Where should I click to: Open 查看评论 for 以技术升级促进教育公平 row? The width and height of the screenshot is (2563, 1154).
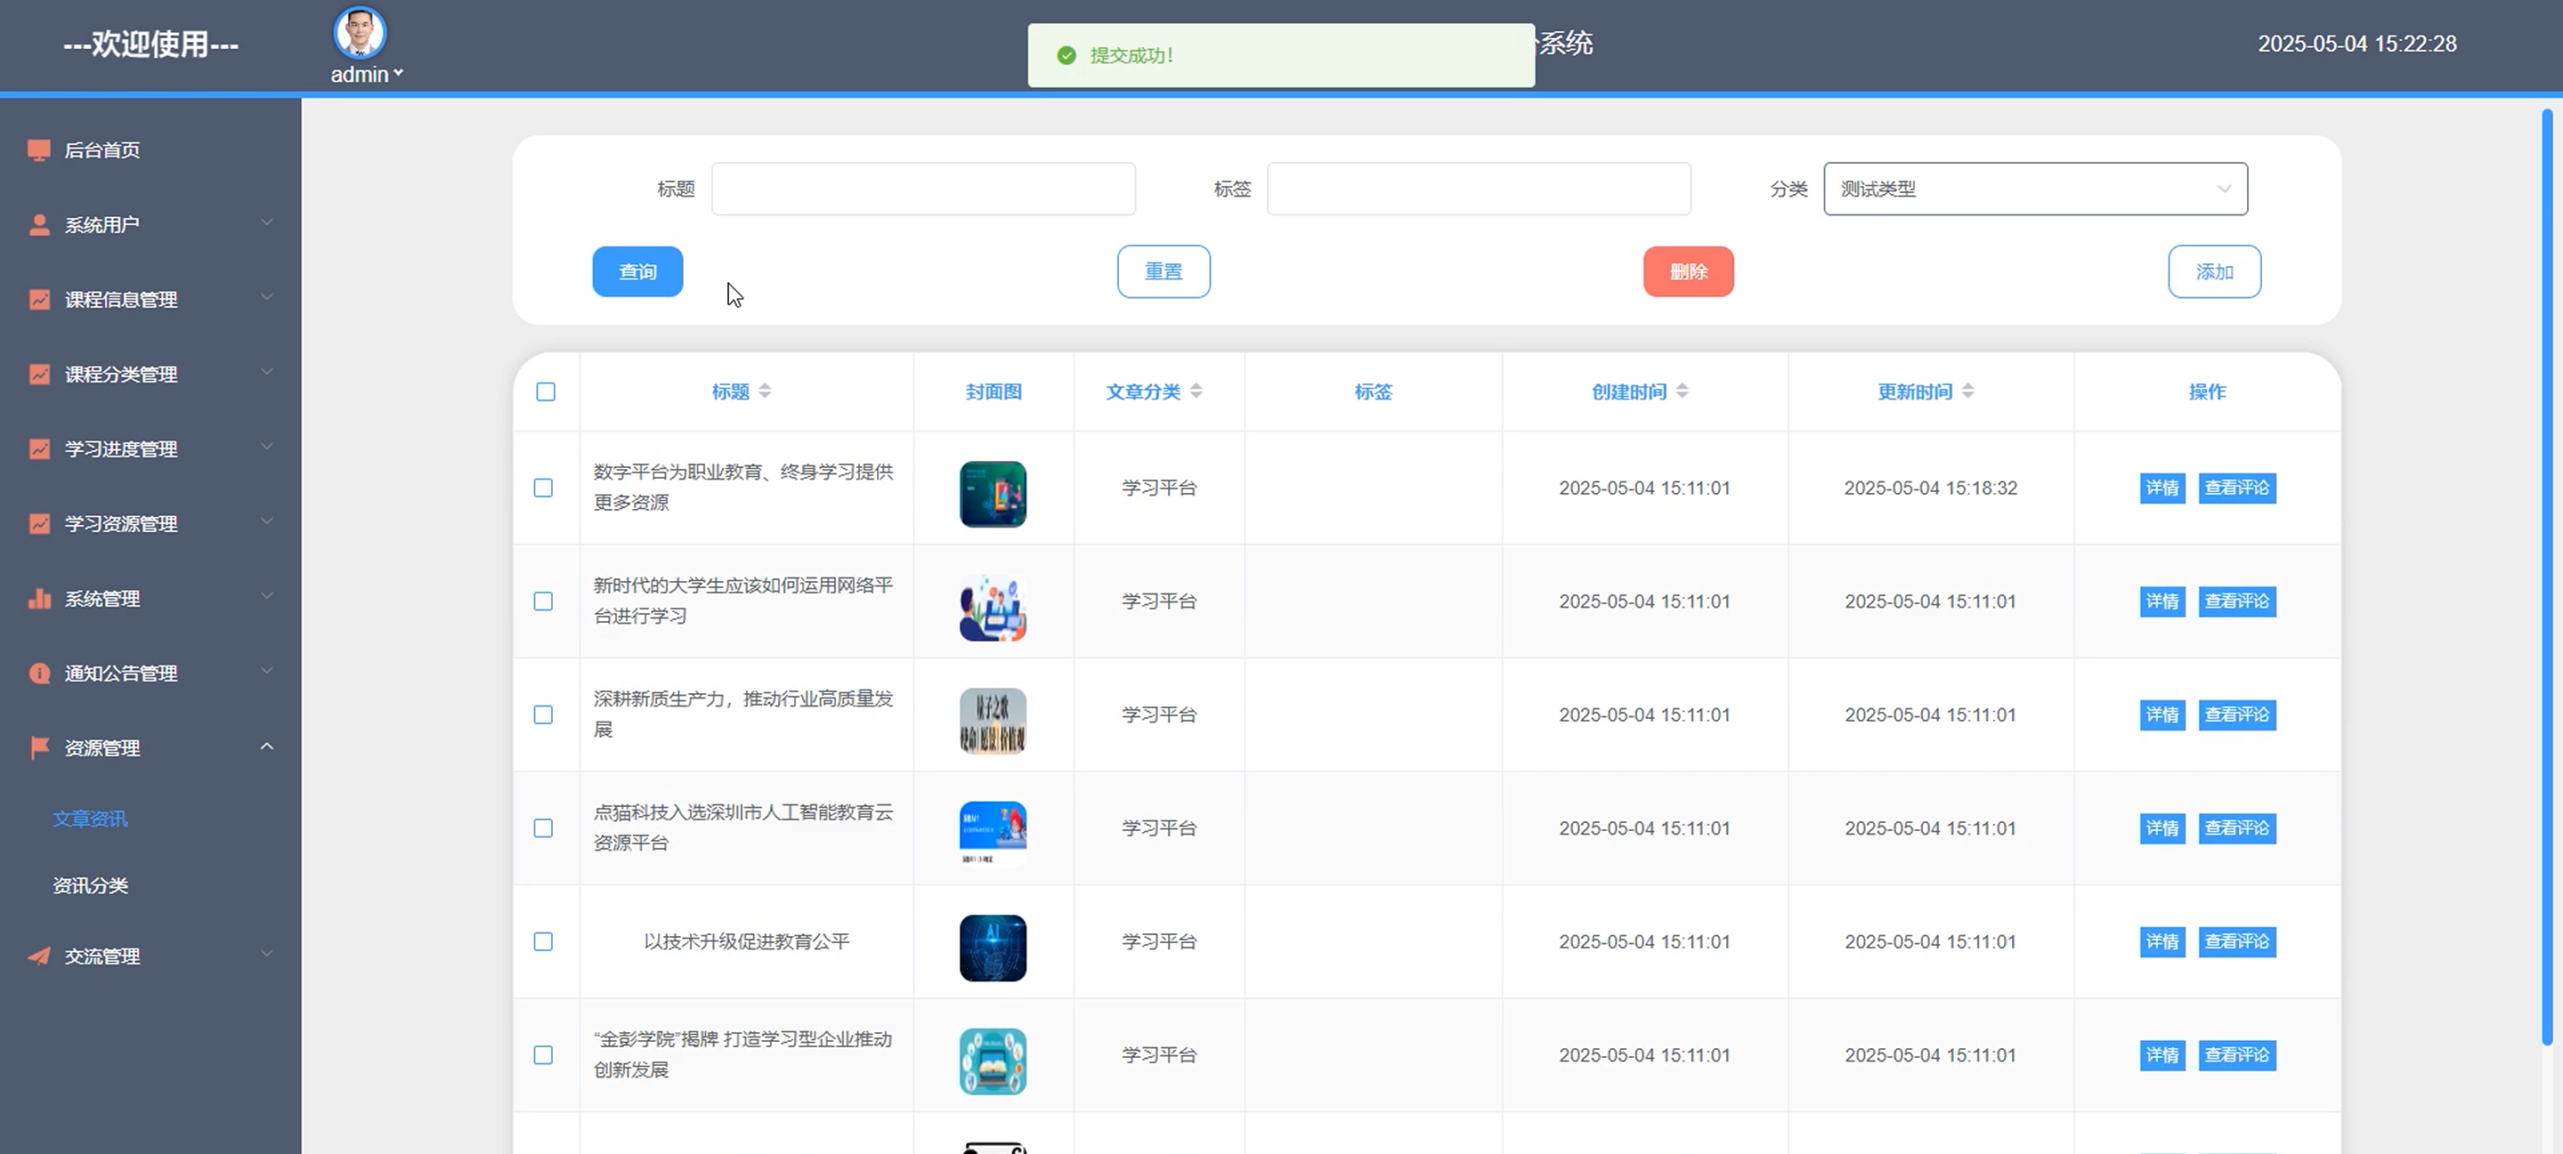coord(2236,941)
